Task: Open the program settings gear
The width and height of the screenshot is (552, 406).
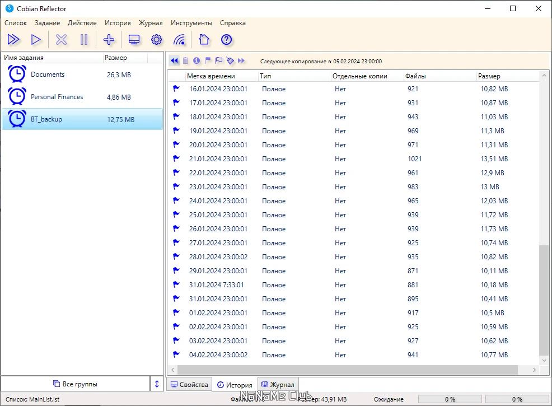Action: coord(156,39)
